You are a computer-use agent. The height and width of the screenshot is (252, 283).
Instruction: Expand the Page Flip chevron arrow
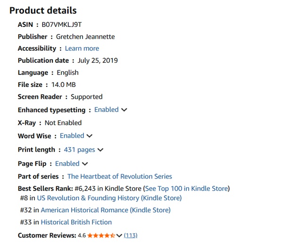pos(85,164)
